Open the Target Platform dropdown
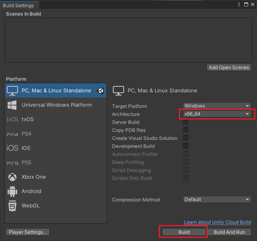This screenshot has width=257, height=241. (217, 106)
